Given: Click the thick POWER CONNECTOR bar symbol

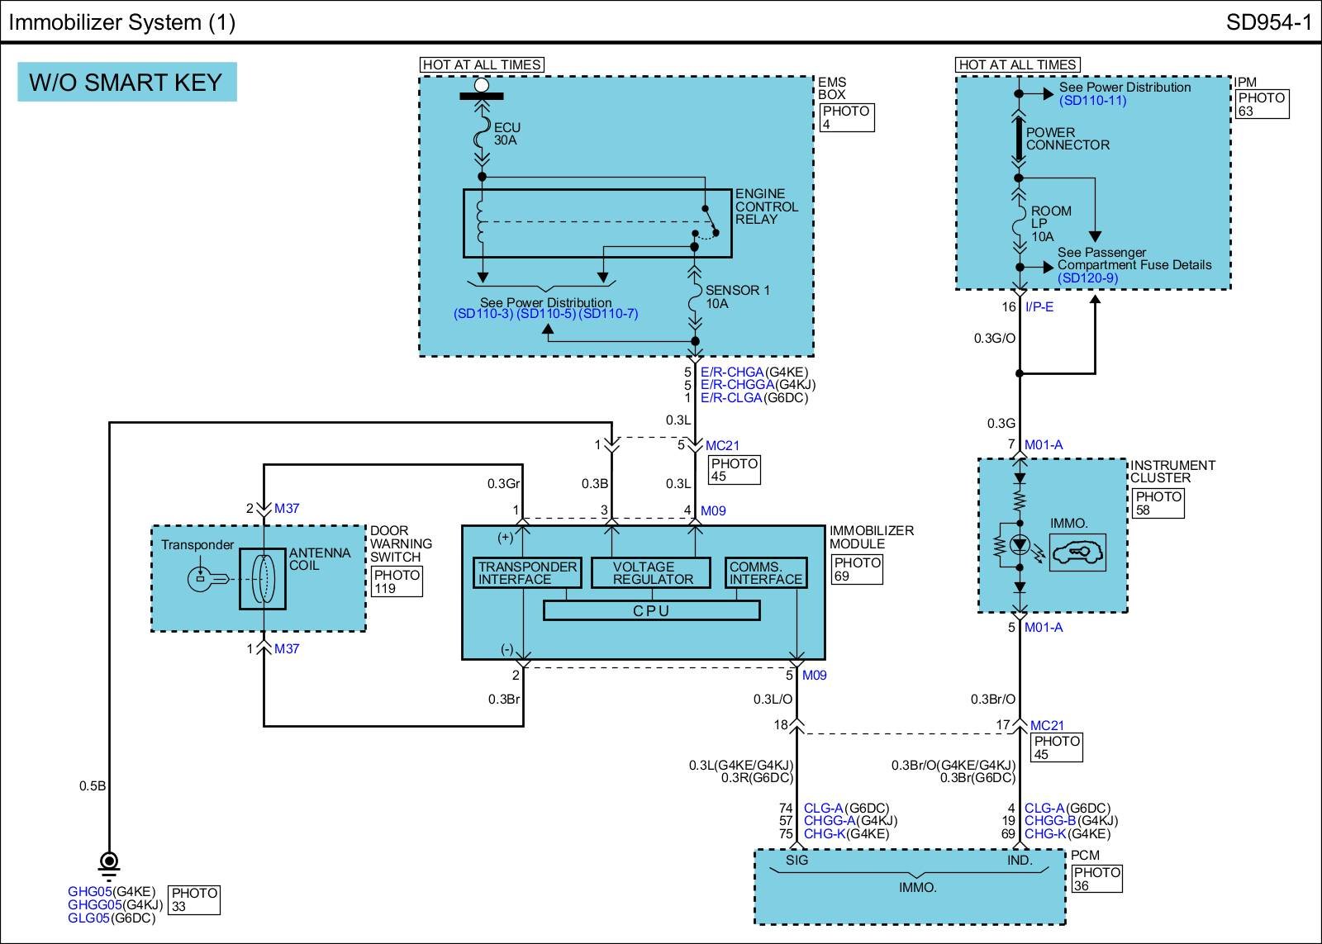Looking at the screenshot, I should pyautogui.click(x=1019, y=139).
